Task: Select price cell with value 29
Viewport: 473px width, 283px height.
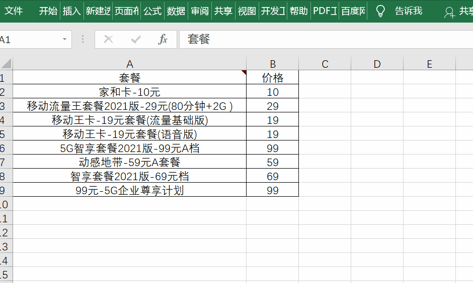Action: [x=273, y=106]
